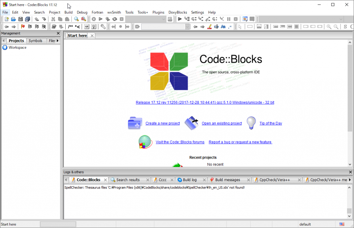Viewport: 354px width, 228px height.
Task: Open the wxSmith menu
Action: (x=114, y=12)
